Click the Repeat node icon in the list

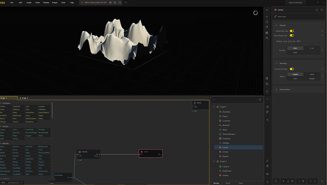[x=220, y=156]
